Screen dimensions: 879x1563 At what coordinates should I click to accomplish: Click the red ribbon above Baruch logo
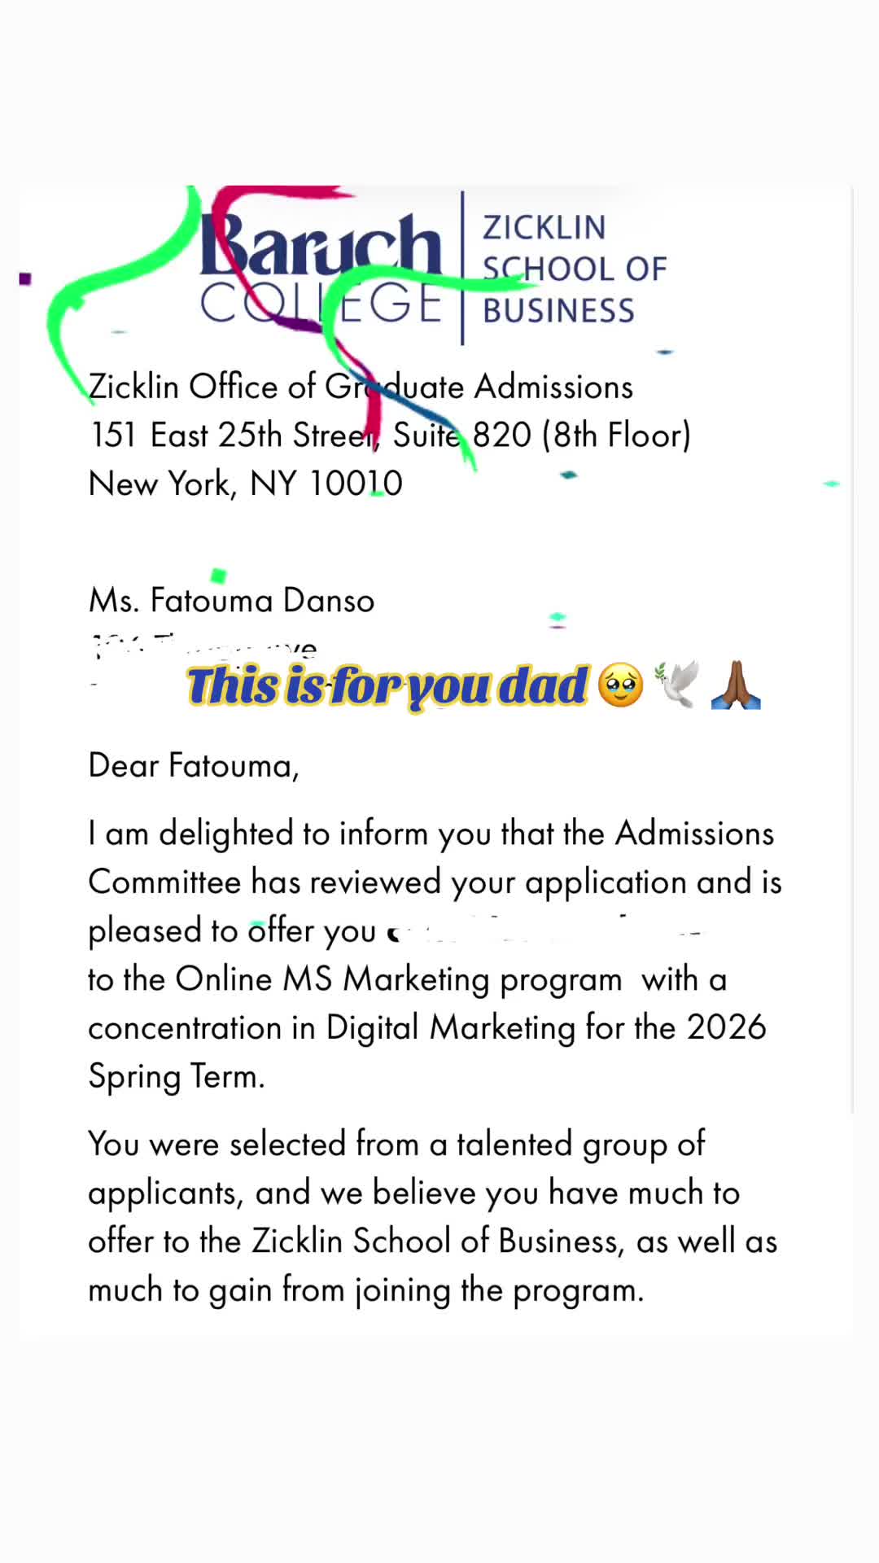pos(277,204)
